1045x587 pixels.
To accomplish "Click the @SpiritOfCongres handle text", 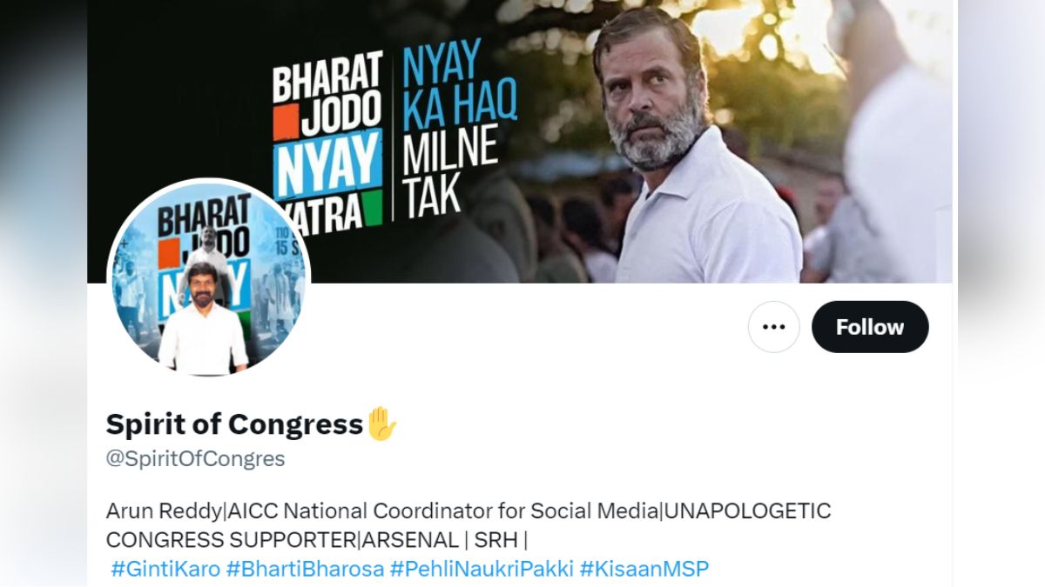I will pos(195,458).
